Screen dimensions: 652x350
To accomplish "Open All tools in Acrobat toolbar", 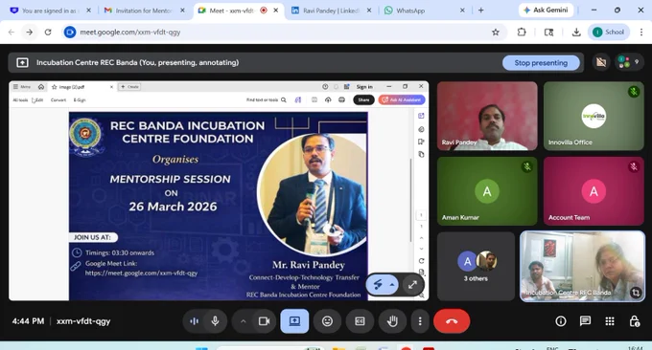I will (x=20, y=100).
